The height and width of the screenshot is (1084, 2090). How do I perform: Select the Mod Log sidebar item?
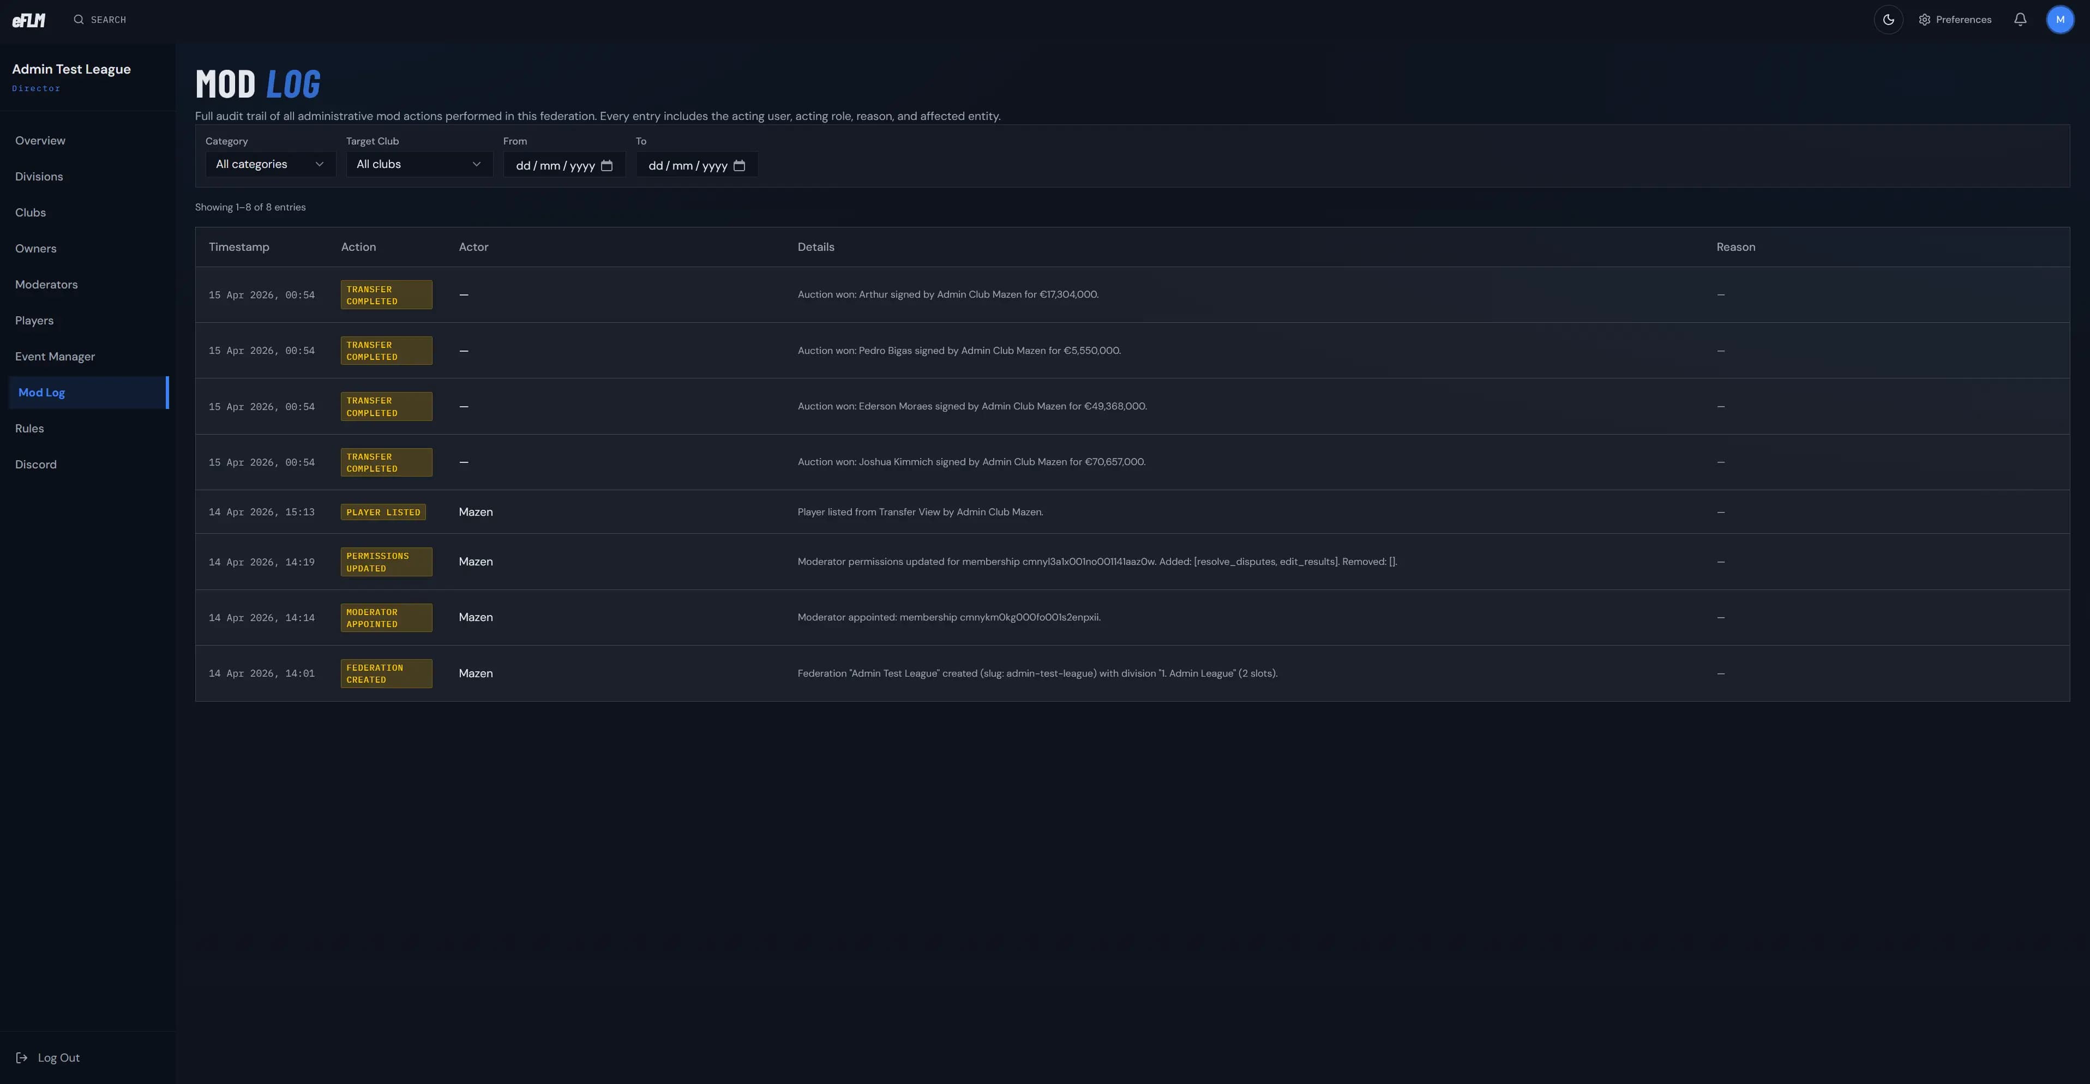(x=88, y=392)
